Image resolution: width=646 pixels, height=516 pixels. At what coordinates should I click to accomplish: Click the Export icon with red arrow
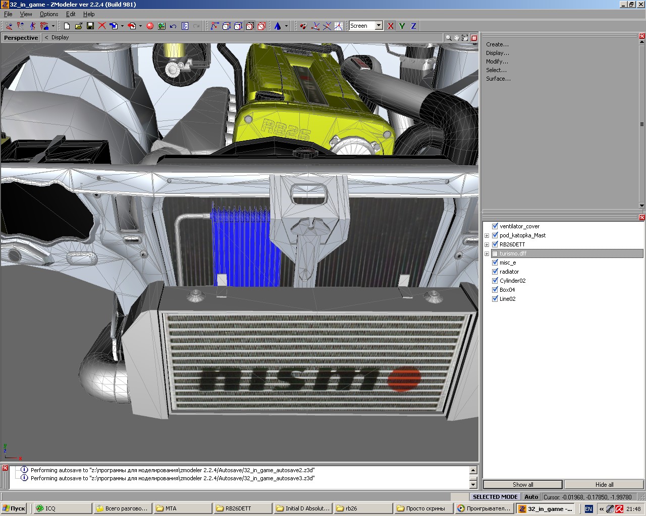point(132,26)
